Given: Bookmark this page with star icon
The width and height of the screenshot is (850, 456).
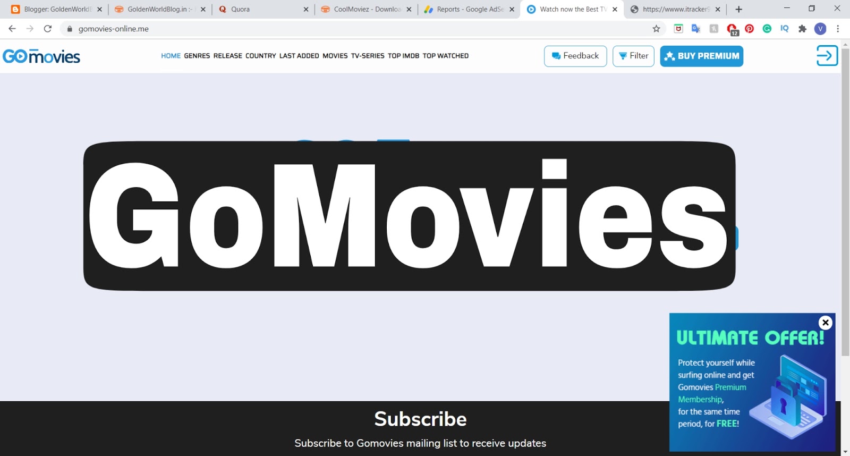Looking at the screenshot, I should [x=656, y=29].
